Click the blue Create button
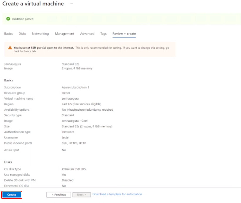Viewport: 241px width, 203px height. point(12,195)
